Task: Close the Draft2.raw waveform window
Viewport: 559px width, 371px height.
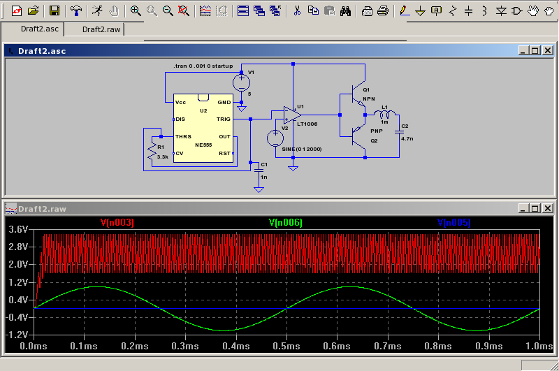Action: tap(548, 208)
